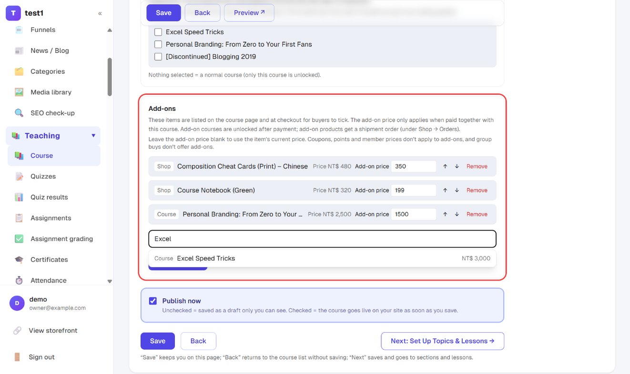Image resolution: width=630 pixels, height=374 pixels.
Task: Move Personal Branding add-on up
Action: pos(445,214)
